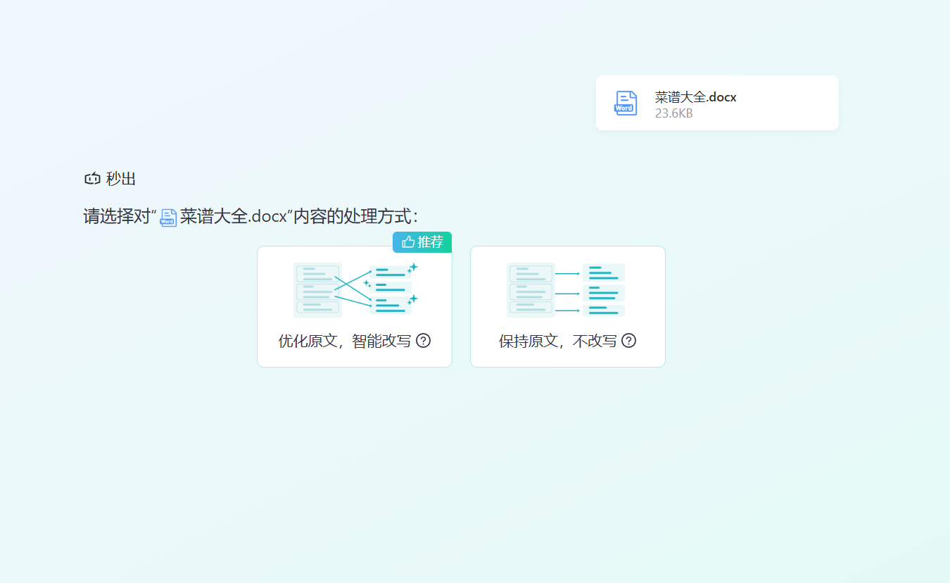
Task: Click the 菜谱大全.docx attachment card
Action: tap(717, 103)
